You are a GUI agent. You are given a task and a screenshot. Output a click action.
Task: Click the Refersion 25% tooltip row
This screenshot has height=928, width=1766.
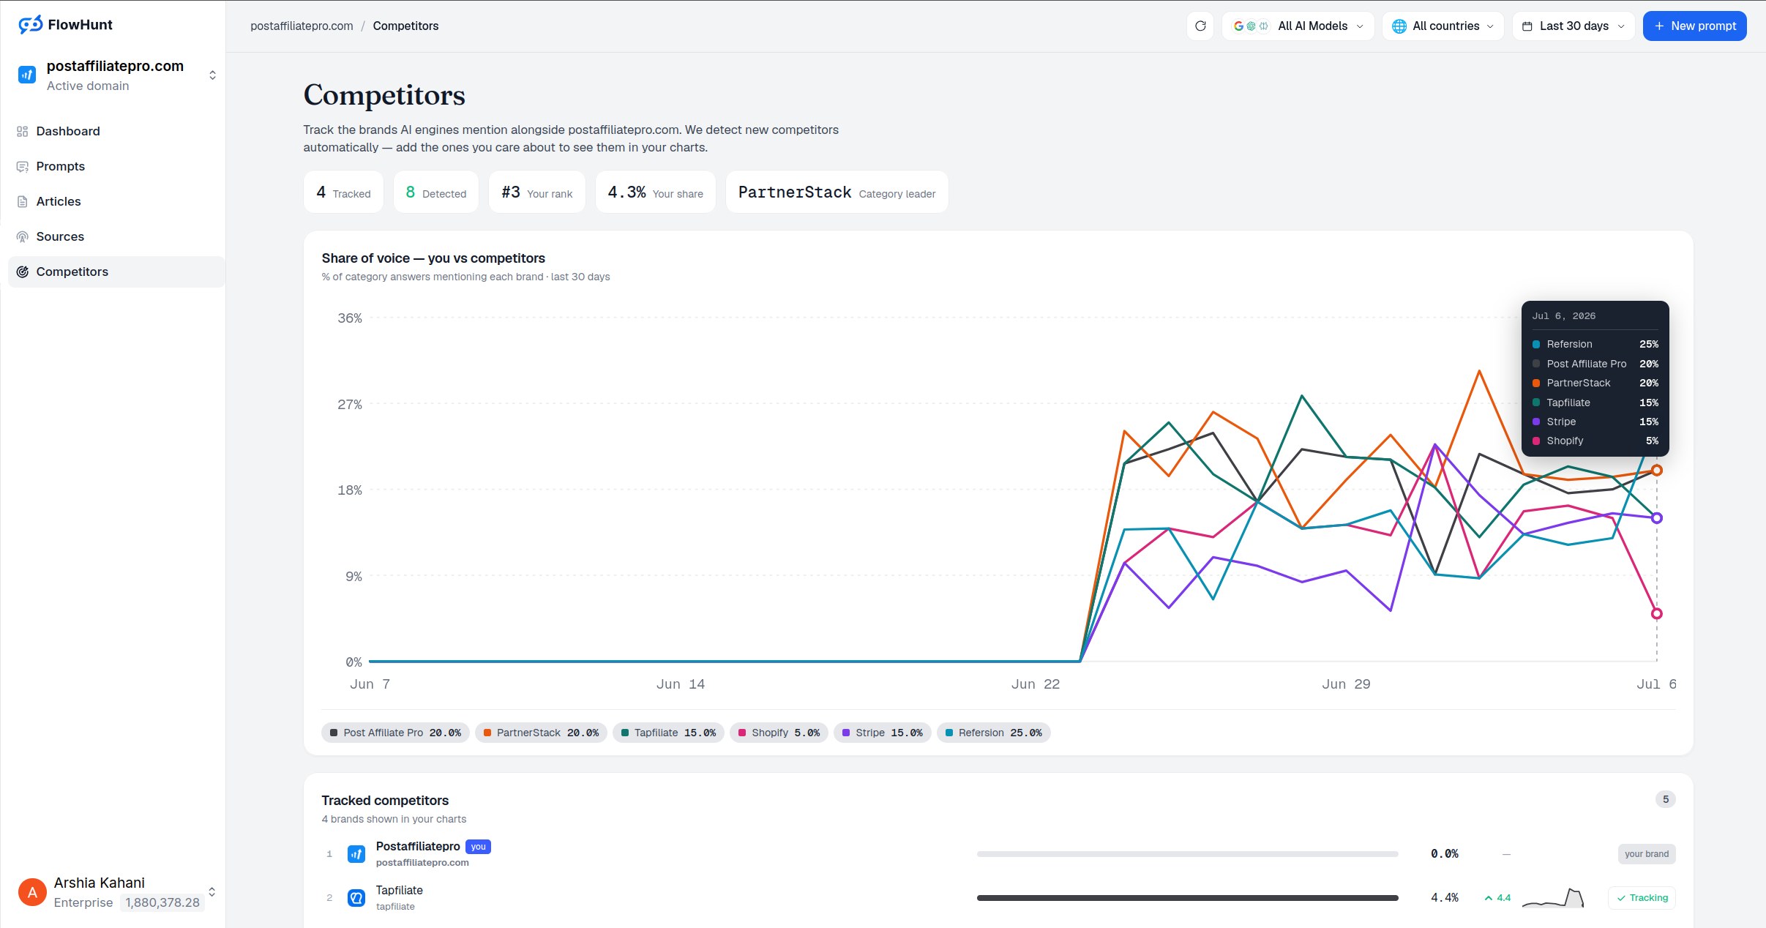(x=1595, y=344)
